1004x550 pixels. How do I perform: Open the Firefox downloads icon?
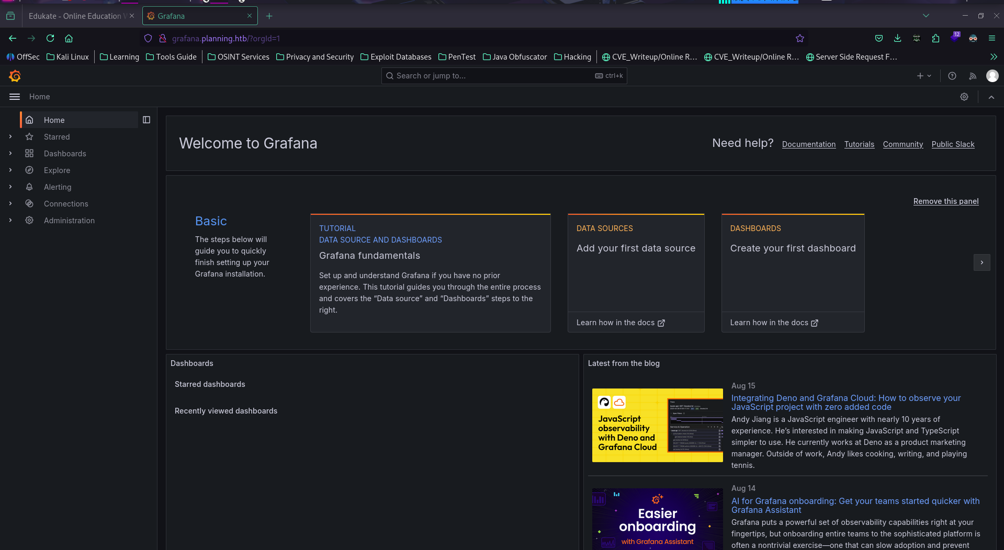[x=898, y=39]
